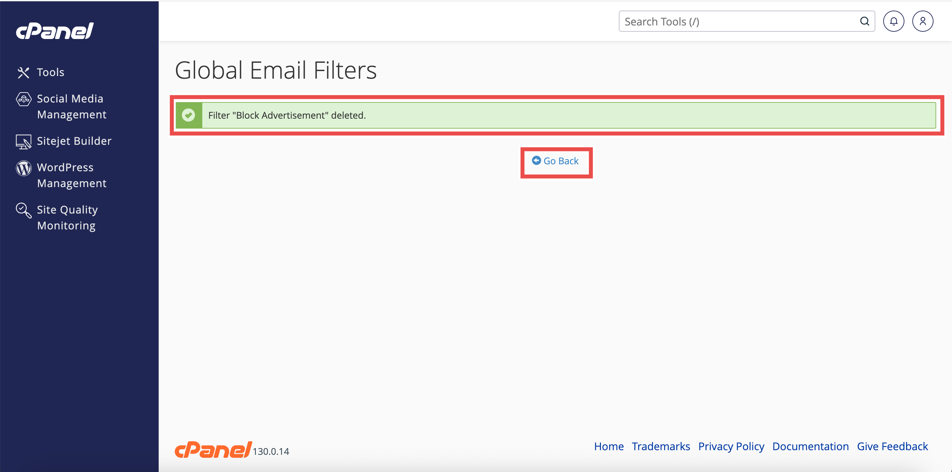The width and height of the screenshot is (952, 472).
Task: Open the Documentation footer link
Action: click(x=810, y=446)
